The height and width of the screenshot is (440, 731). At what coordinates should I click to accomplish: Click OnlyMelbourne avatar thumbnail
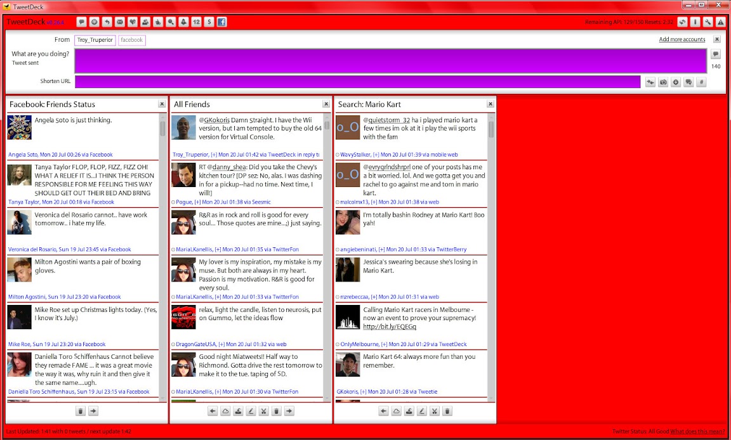coord(348,317)
